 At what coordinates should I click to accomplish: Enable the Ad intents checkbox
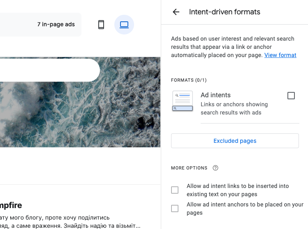pos(291,96)
